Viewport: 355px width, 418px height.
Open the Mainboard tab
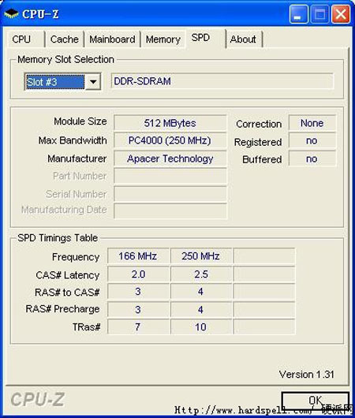112,39
